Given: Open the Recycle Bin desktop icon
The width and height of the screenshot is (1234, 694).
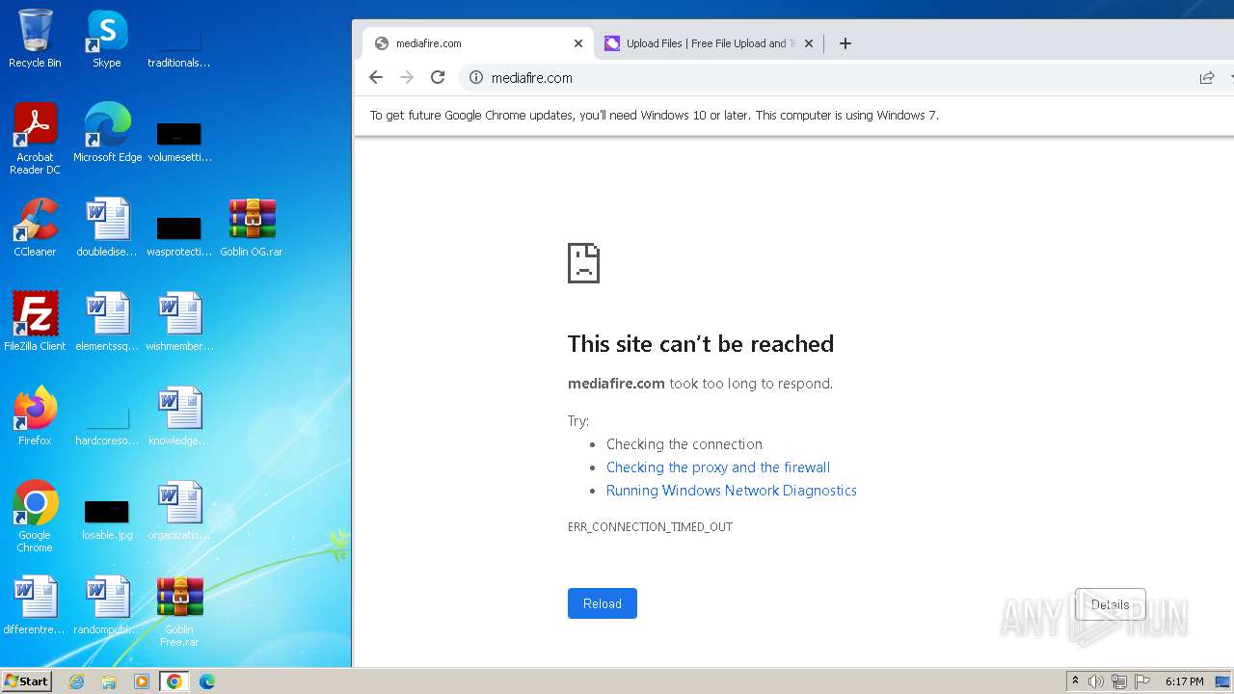Looking at the screenshot, I should point(35,39).
